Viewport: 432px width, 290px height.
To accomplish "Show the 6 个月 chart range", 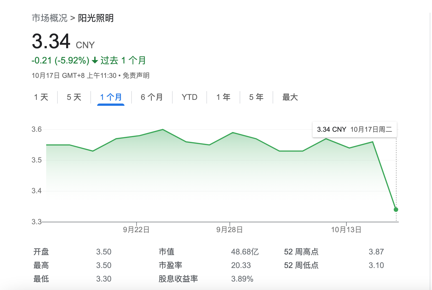I will (x=152, y=97).
